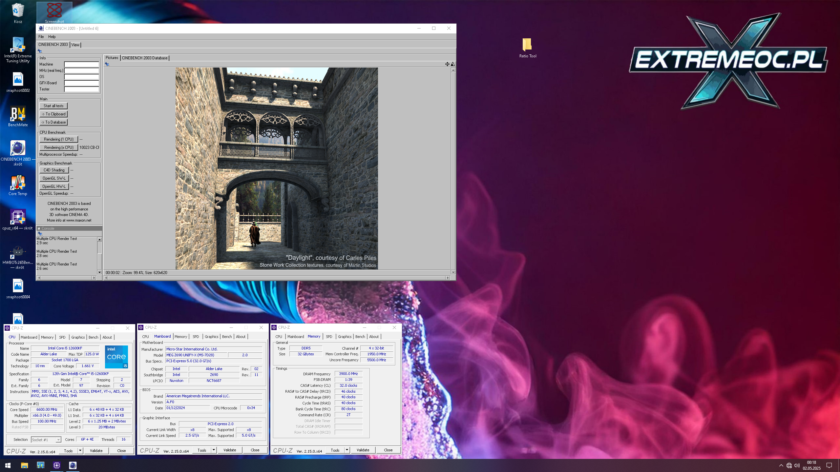Screen dimensions: 840x472
Task: Click the move cross icon in the Pictures panel
Action: [x=447, y=64]
